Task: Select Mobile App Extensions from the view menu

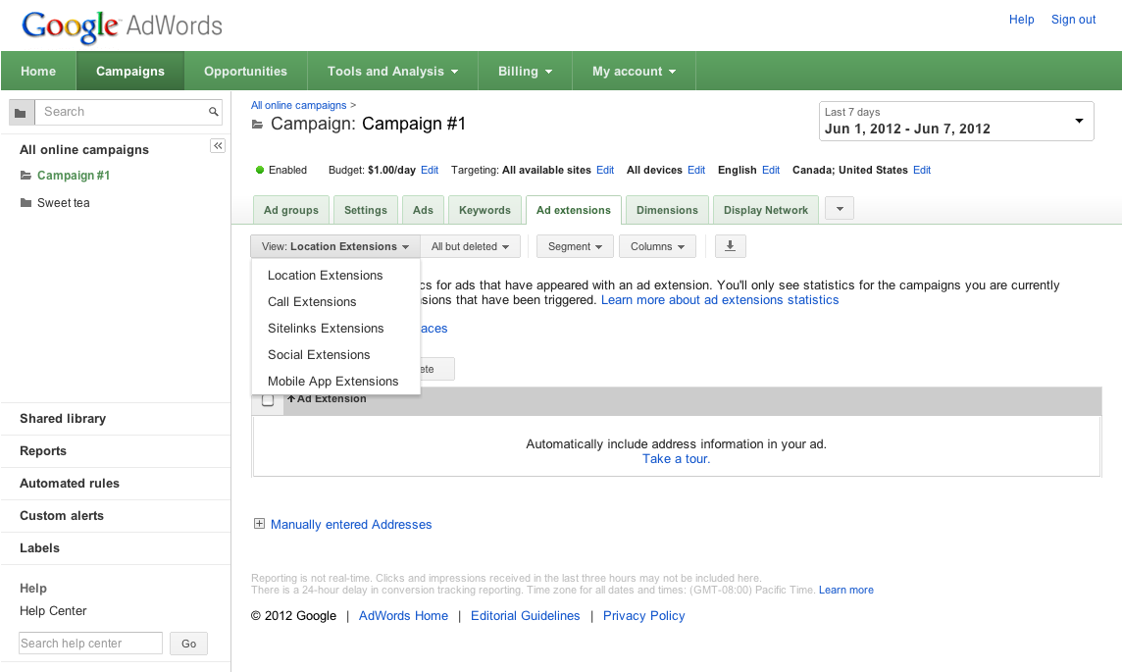Action: pyautogui.click(x=335, y=382)
